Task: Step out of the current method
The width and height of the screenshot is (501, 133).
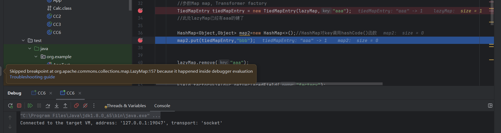Action: pyautogui.click(x=65, y=106)
